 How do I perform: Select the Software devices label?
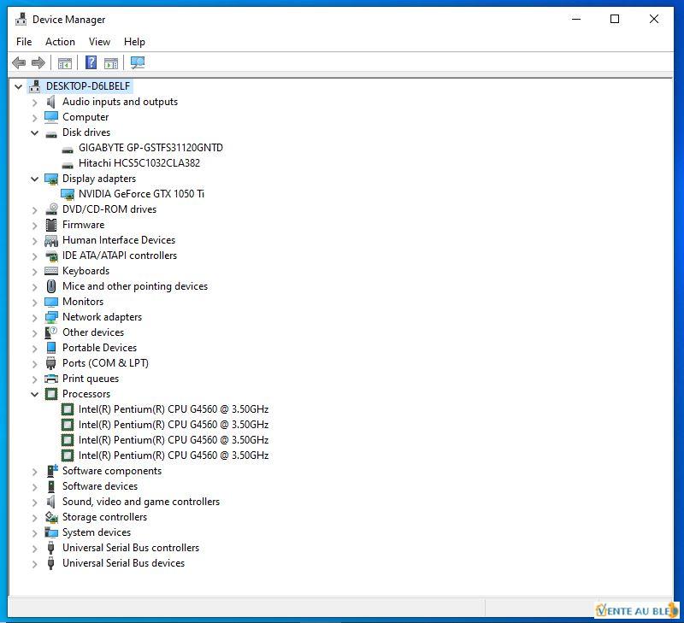click(100, 486)
